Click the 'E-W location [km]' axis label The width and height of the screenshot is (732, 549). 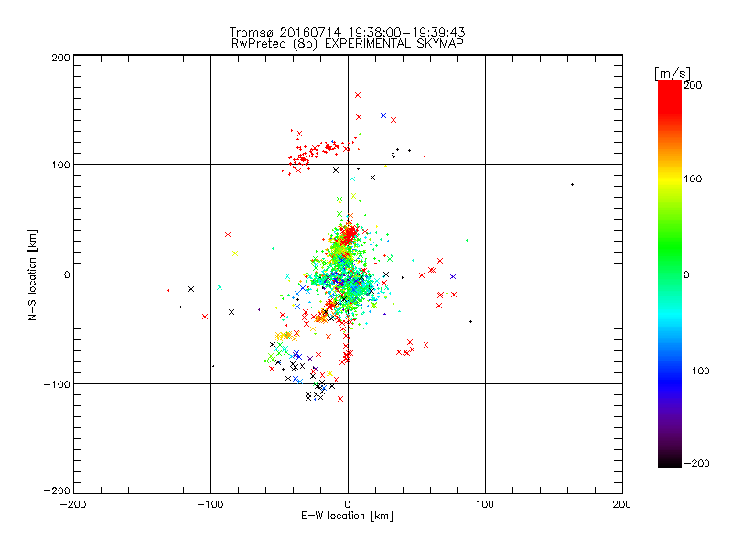(x=347, y=516)
